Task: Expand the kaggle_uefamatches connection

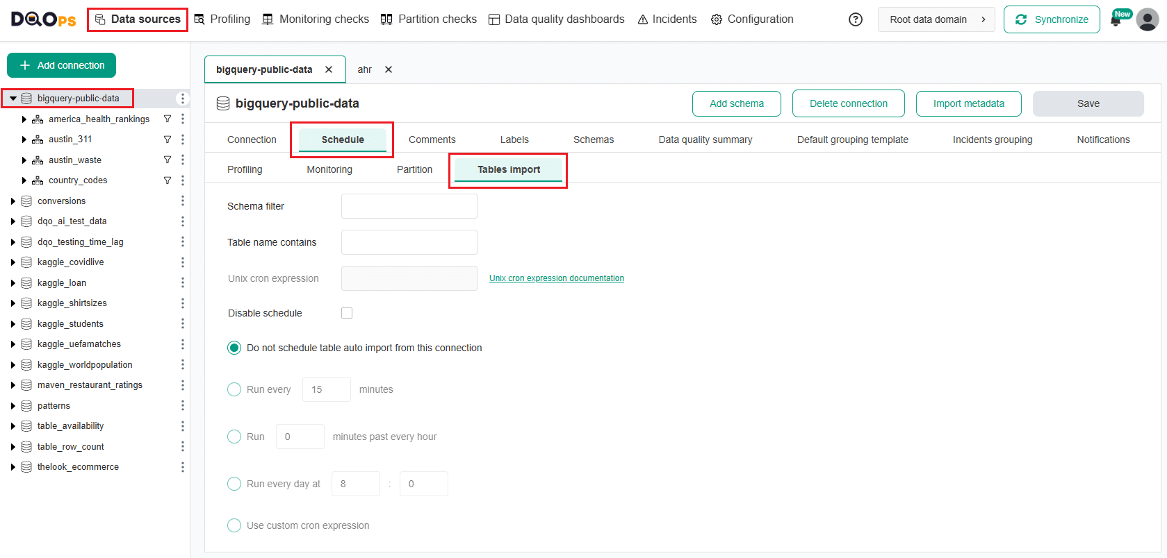Action: (13, 344)
